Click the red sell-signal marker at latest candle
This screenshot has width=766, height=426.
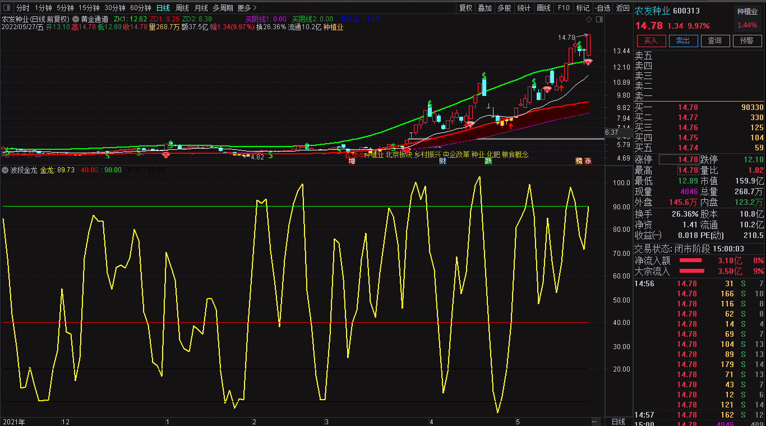pyautogui.click(x=588, y=62)
